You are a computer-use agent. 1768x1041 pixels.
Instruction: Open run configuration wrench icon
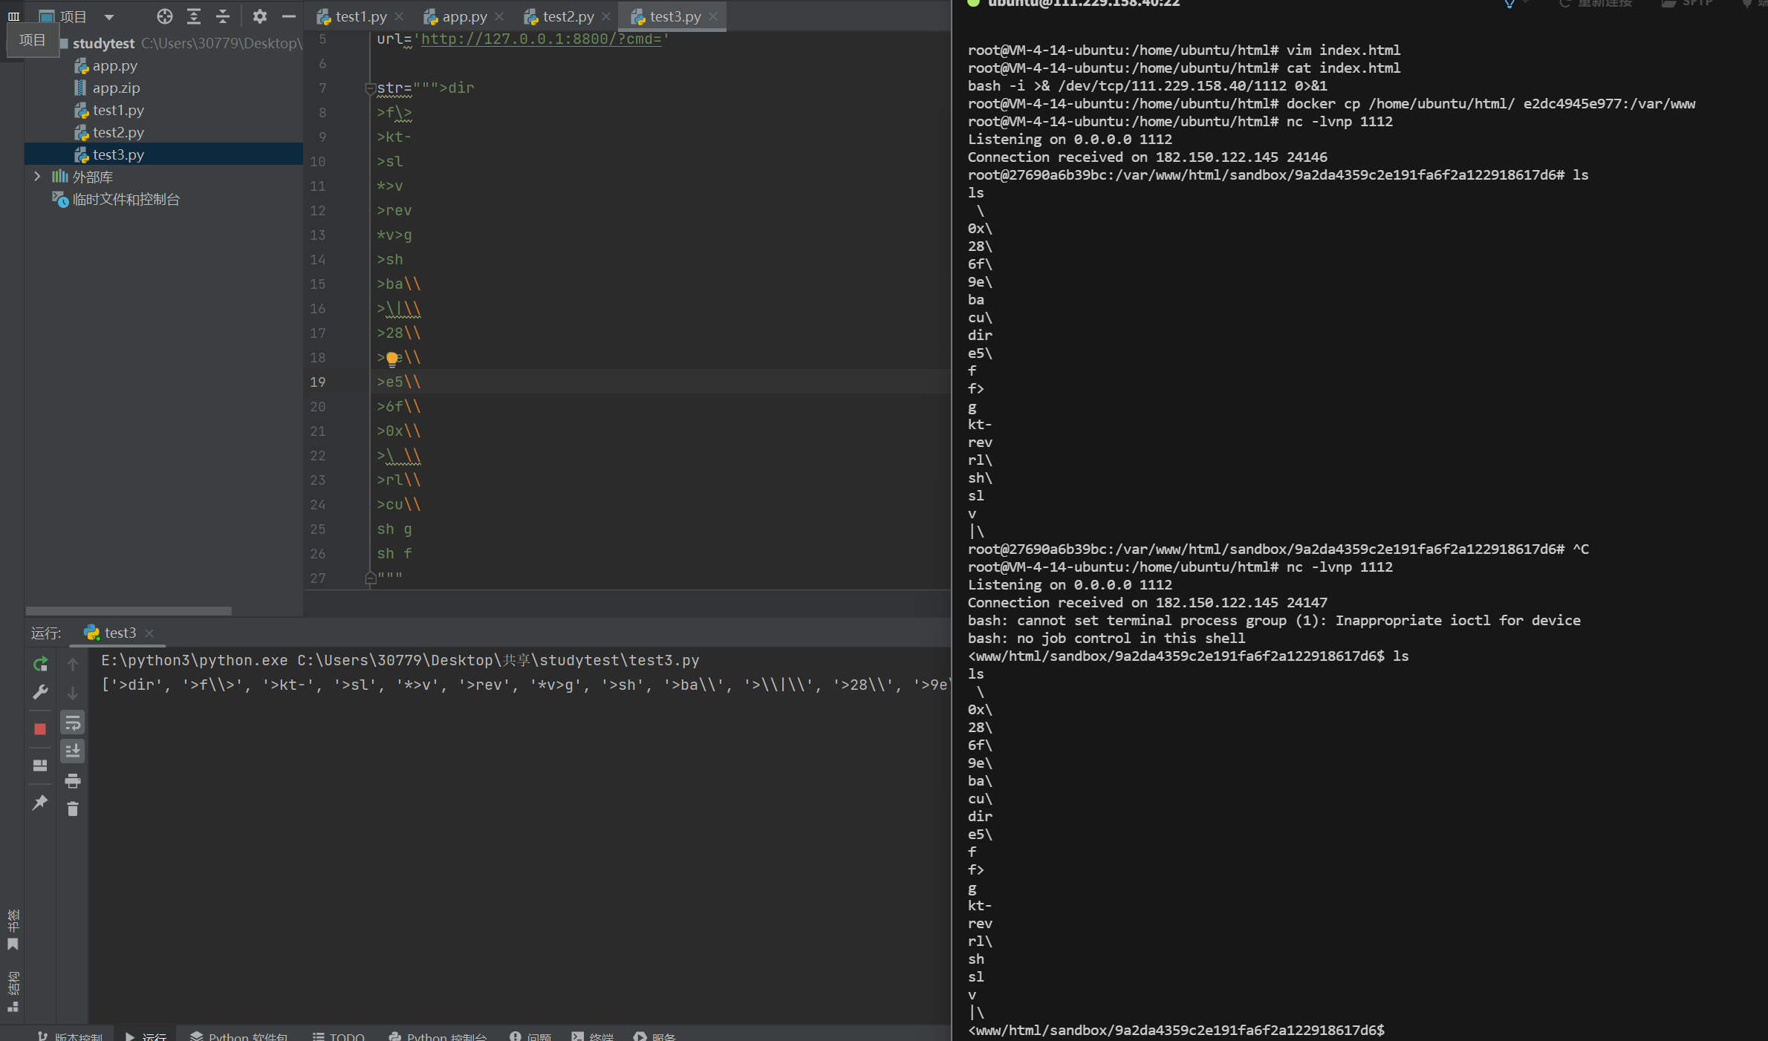click(x=41, y=692)
